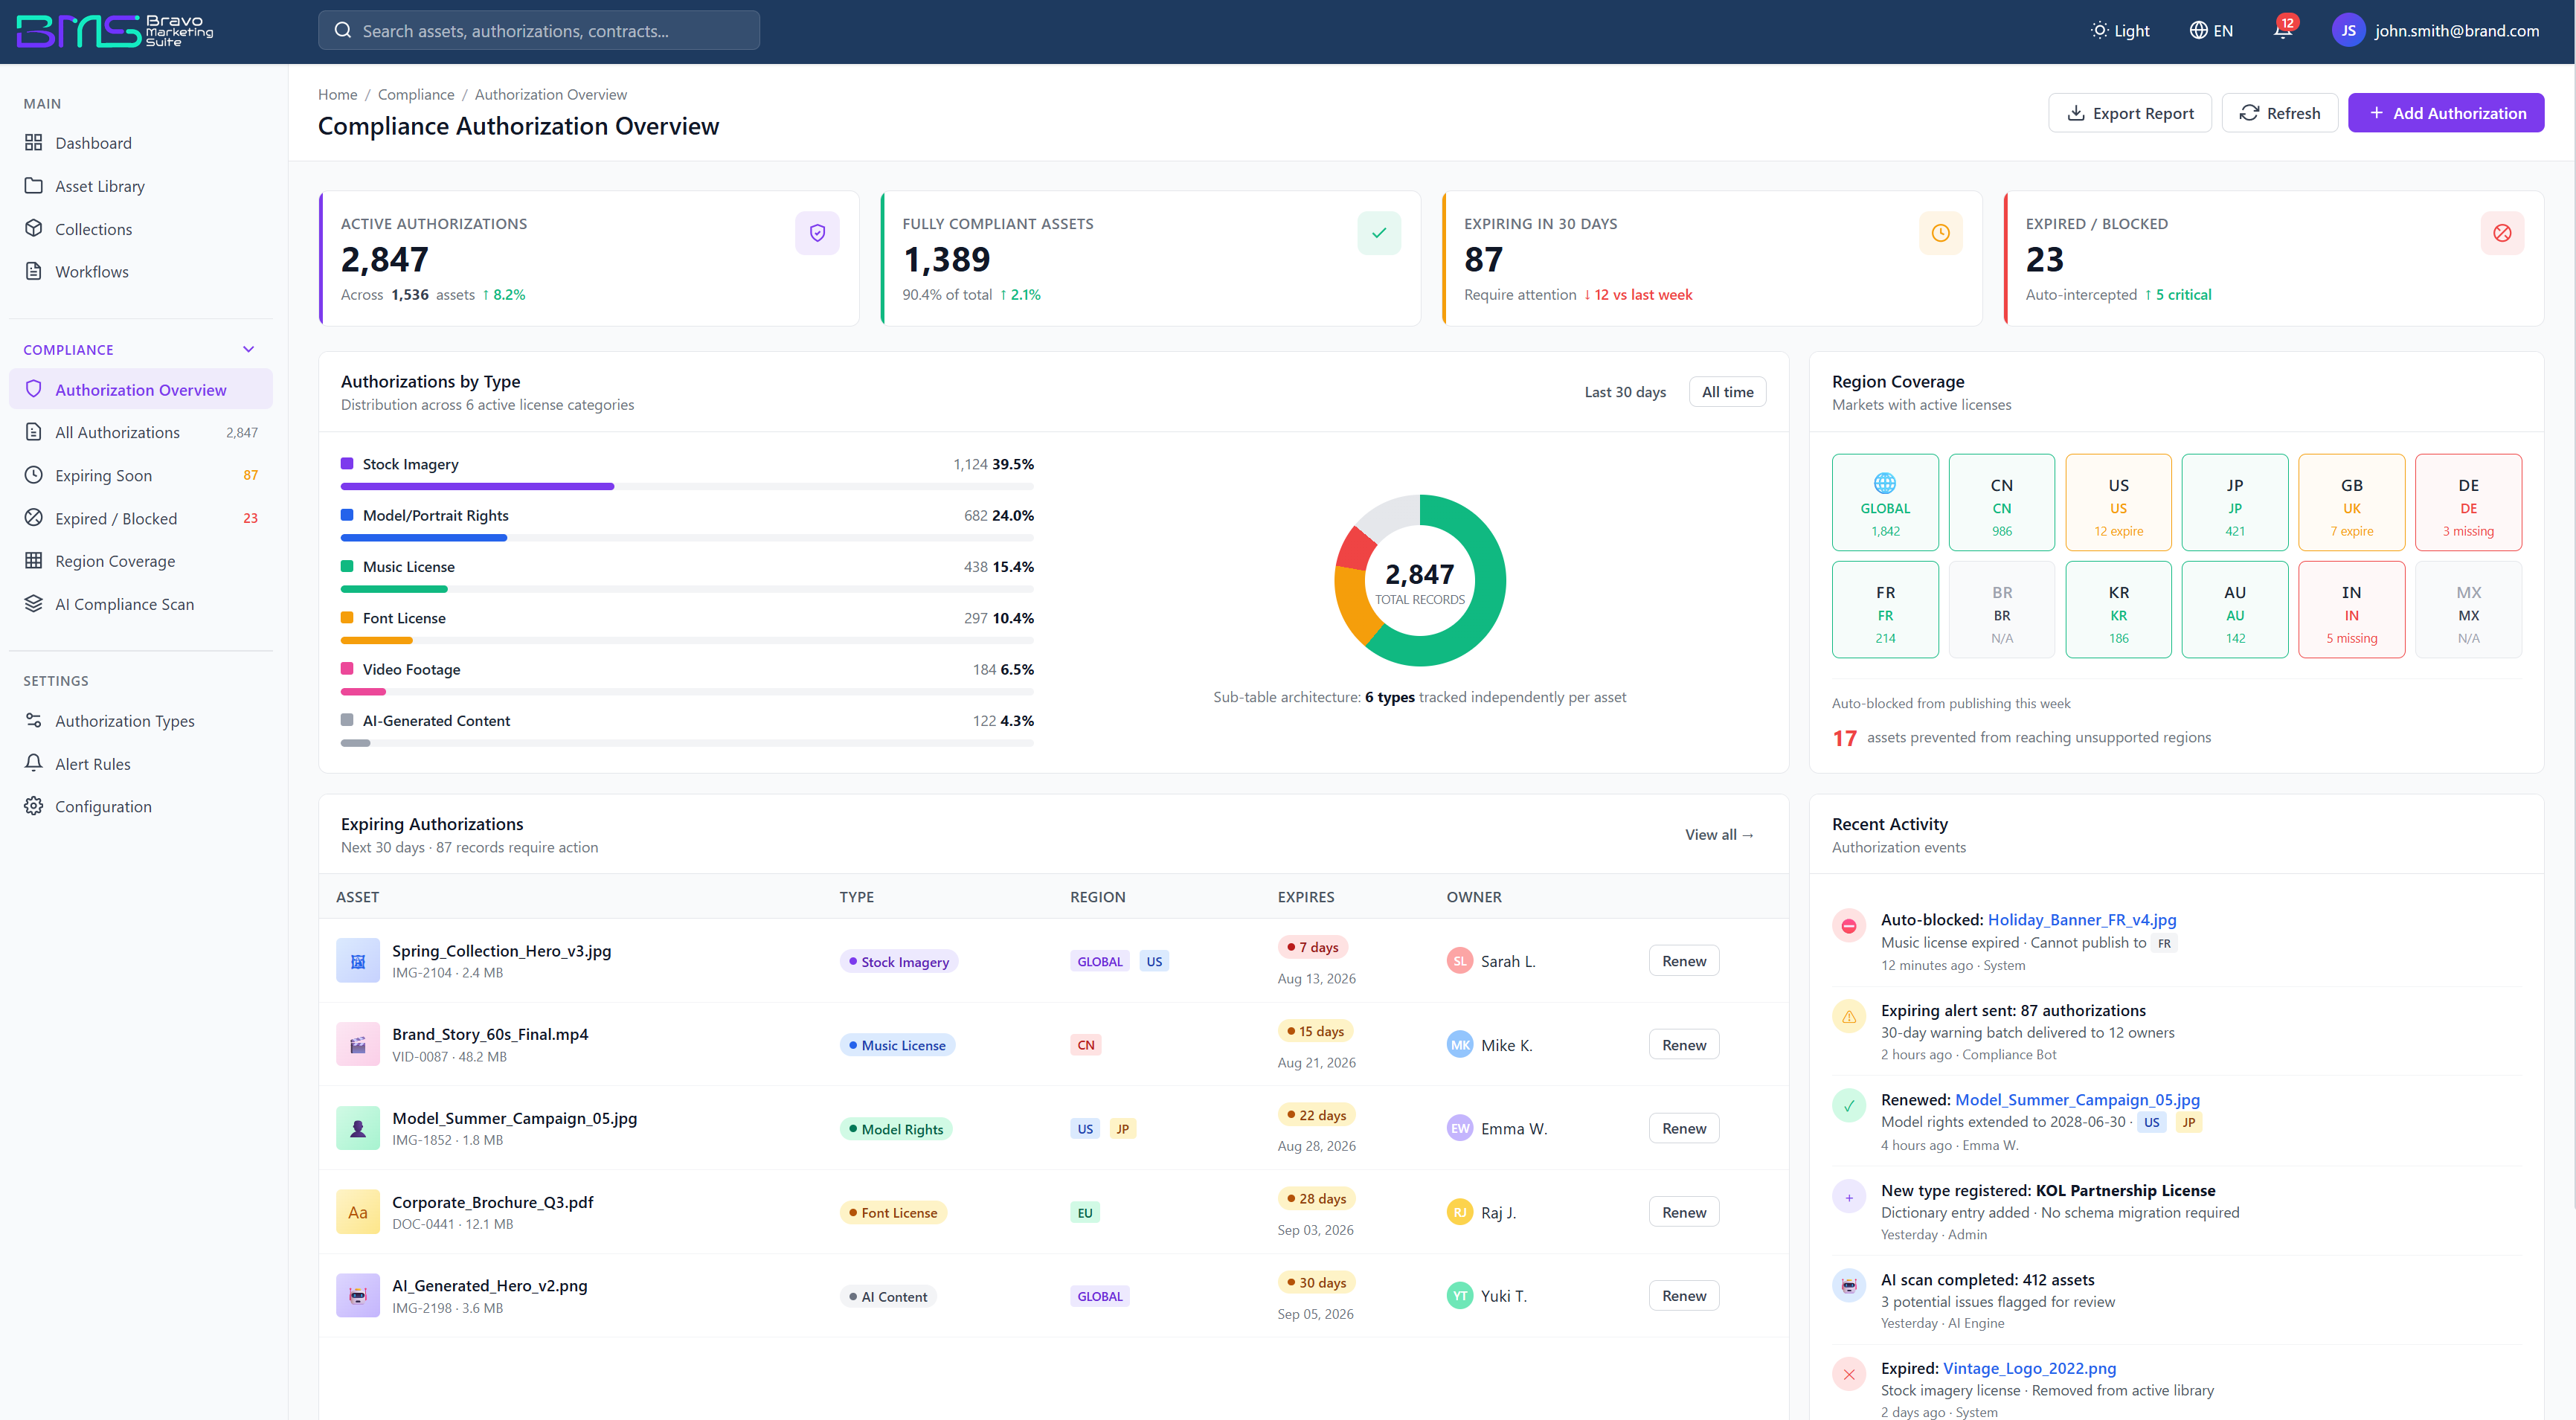Click View all expiring authorizations link
Viewport: 2576px width, 1420px height.
pos(1720,835)
